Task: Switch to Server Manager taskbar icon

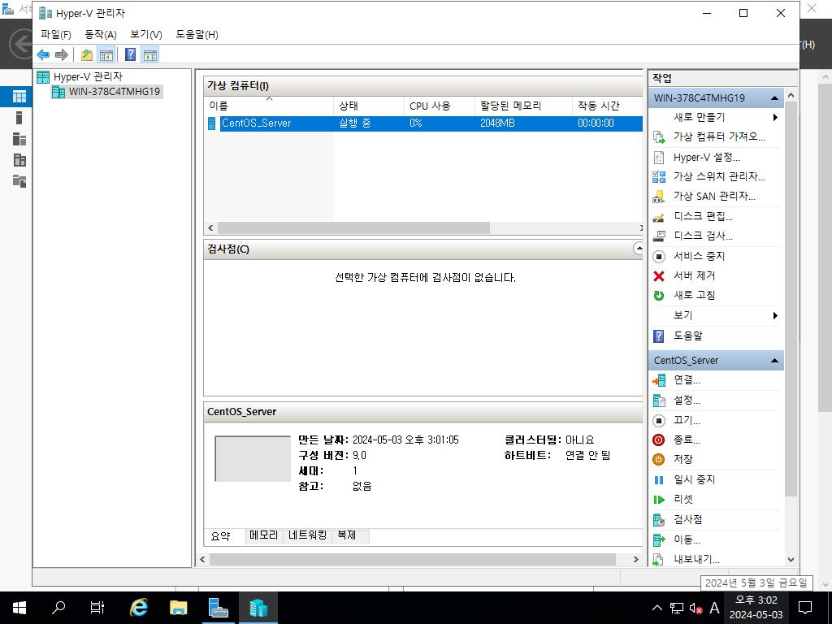Action: click(x=218, y=608)
